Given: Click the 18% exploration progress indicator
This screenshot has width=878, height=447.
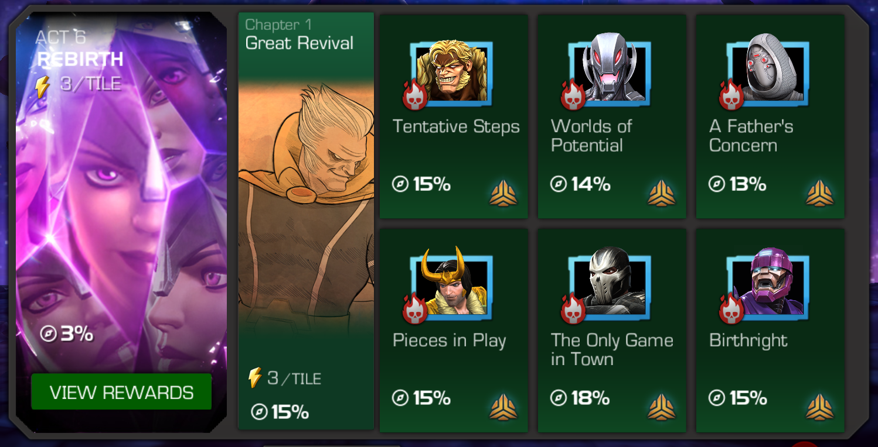Looking at the screenshot, I should click(580, 398).
